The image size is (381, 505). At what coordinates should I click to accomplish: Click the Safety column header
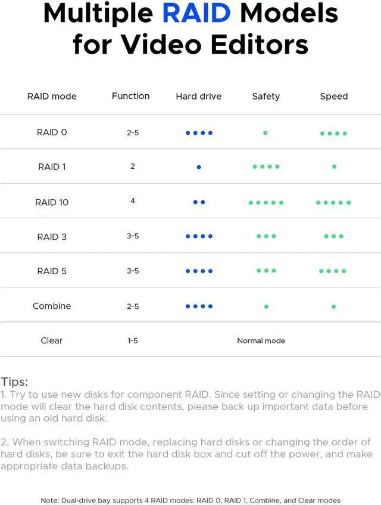pos(266,97)
